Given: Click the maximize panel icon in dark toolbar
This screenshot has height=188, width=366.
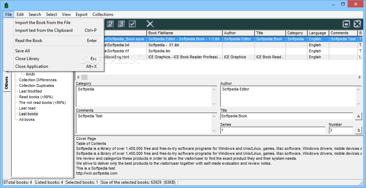Looking at the screenshot, I should [347, 24].
